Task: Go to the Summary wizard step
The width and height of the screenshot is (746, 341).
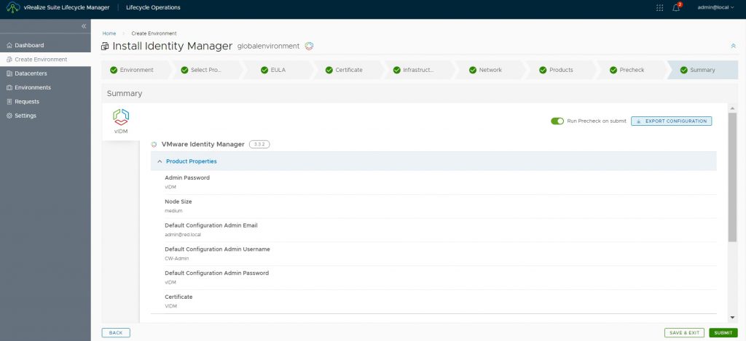Action: click(702, 70)
